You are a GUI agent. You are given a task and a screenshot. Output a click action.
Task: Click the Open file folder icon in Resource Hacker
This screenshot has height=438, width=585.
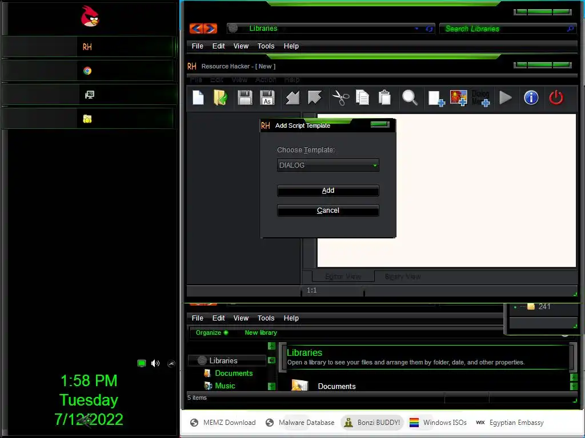click(x=221, y=98)
